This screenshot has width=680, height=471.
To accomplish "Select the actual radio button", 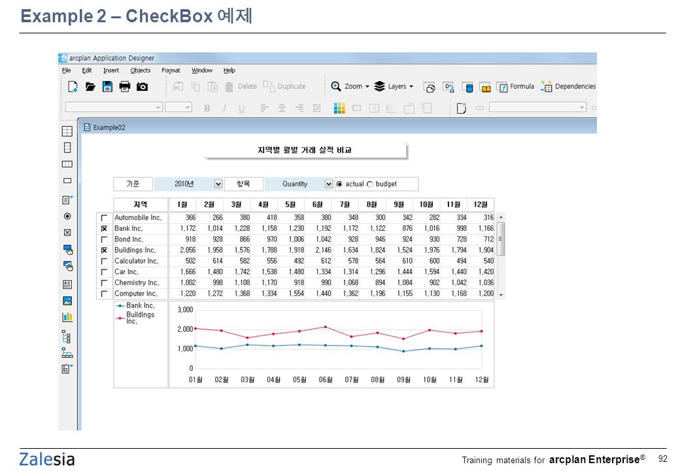I will coord(339,184).
